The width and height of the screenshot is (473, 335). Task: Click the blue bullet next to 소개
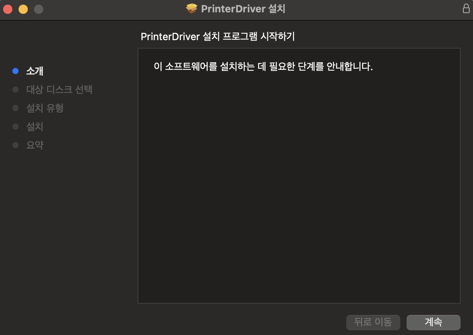15,71
